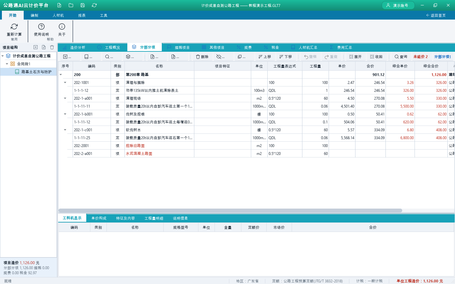Click the magnifier toolbar icon left of the layers icon
The image size is (455, 284).
tap(109, 57)
